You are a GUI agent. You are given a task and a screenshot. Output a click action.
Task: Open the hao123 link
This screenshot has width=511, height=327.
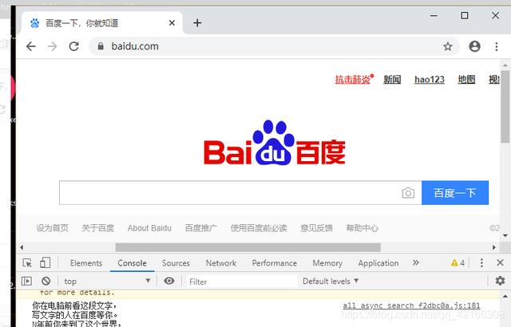point(430,80)
